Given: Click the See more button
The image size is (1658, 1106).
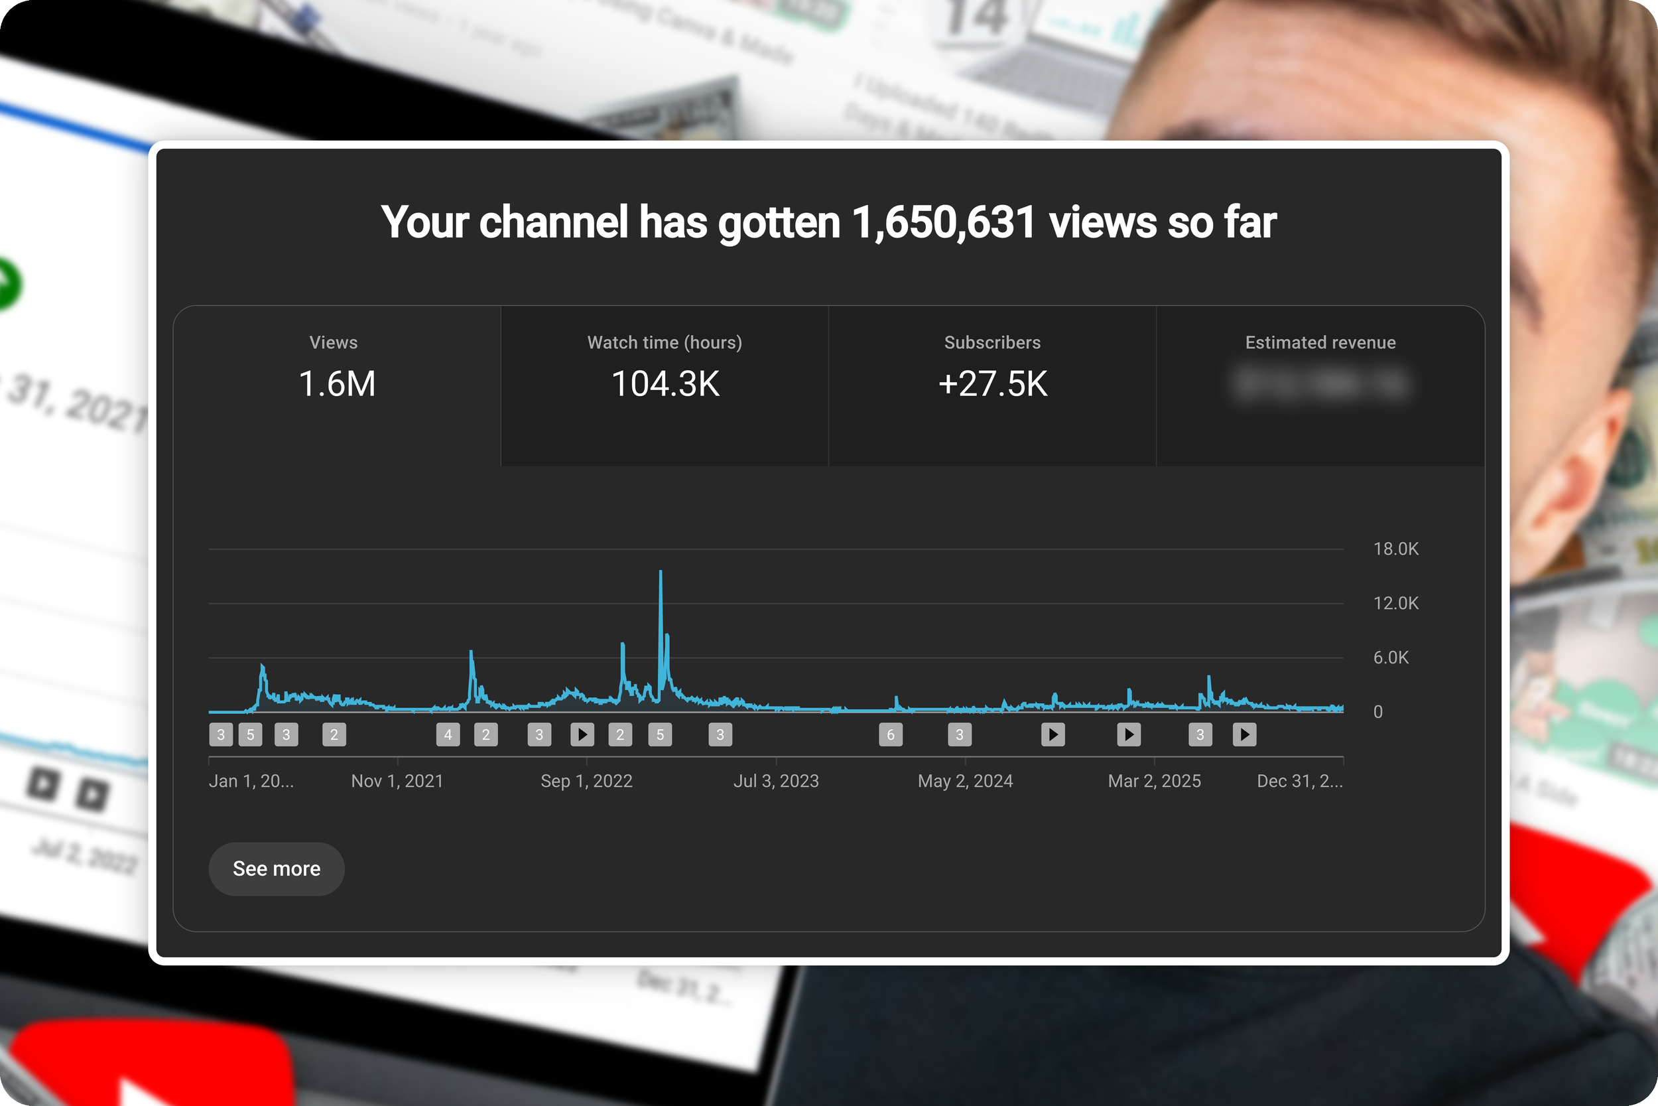Looking at the screenshot, I should tap(277, 869).
